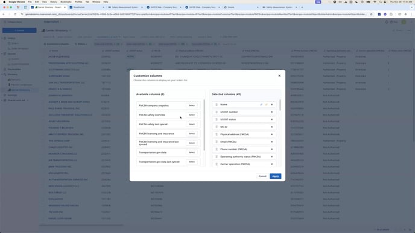The image size is (415, 233).
Task: Go back with browser back arrow
Action: 4,14
